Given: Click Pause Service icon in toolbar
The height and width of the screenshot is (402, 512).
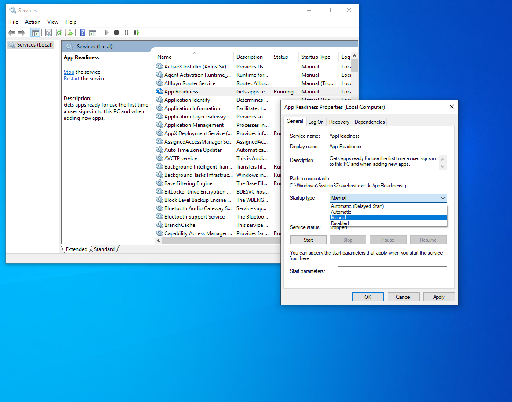Looking at the screenshot, I should click(127, 32).
